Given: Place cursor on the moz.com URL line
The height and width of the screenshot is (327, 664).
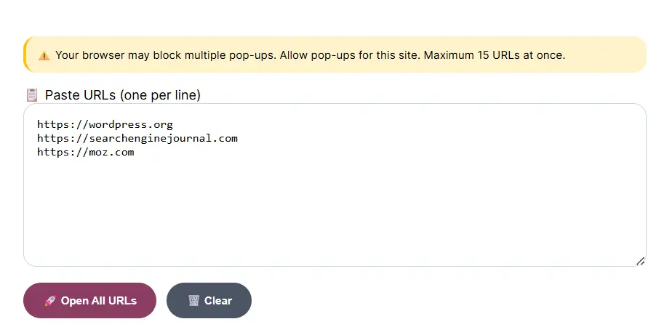Looking at the screenshot, I should point(86,152).
